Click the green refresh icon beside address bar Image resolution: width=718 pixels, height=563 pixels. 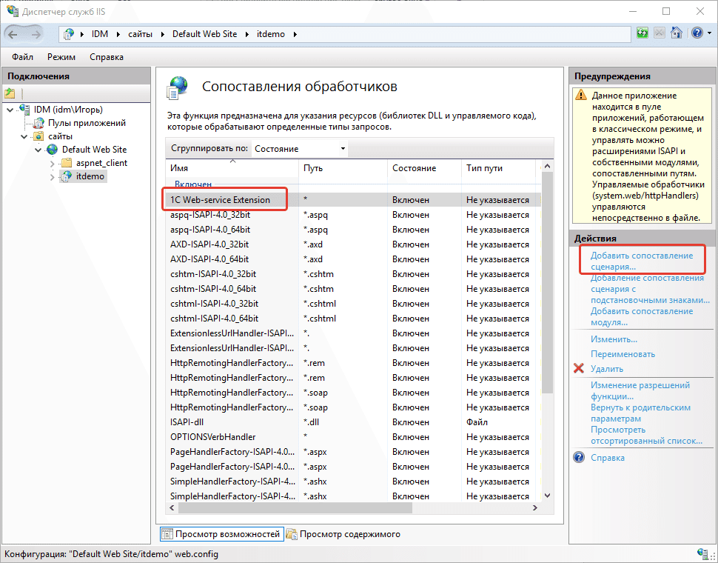point(642,33)
